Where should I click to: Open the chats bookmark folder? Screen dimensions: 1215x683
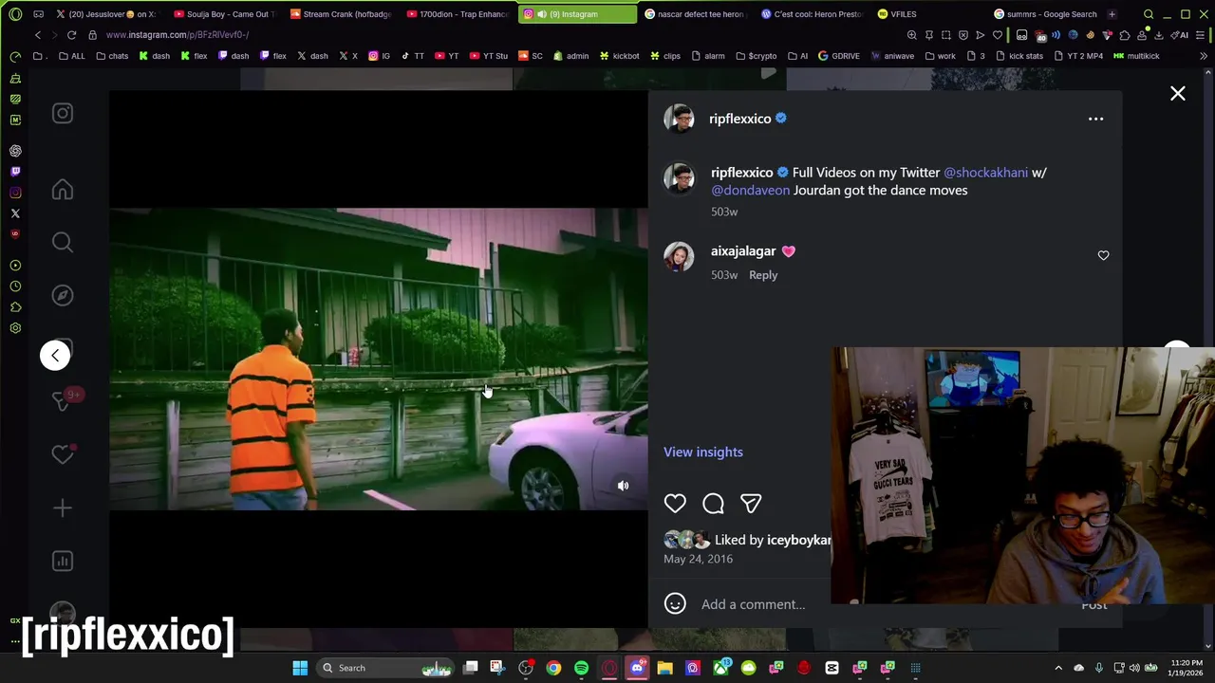pos(112,56)
